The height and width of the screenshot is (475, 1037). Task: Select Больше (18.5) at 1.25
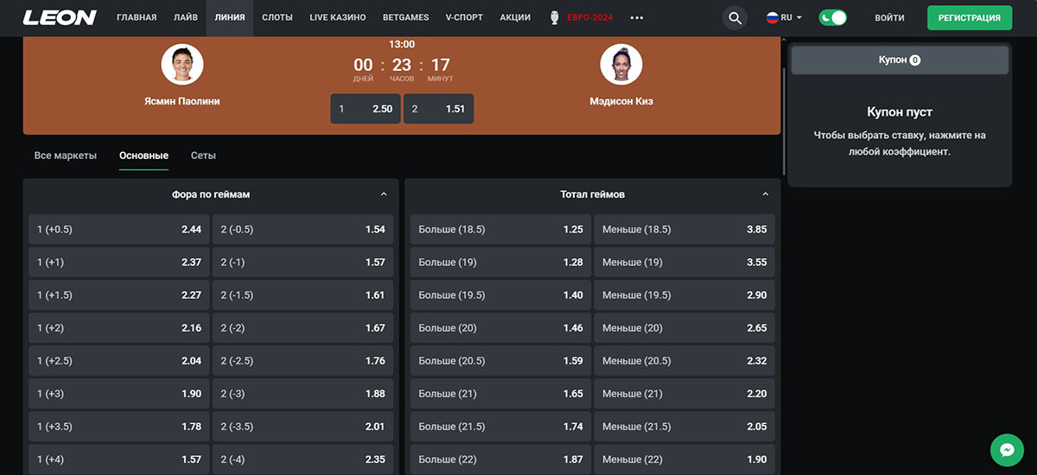tap(501, 229)
